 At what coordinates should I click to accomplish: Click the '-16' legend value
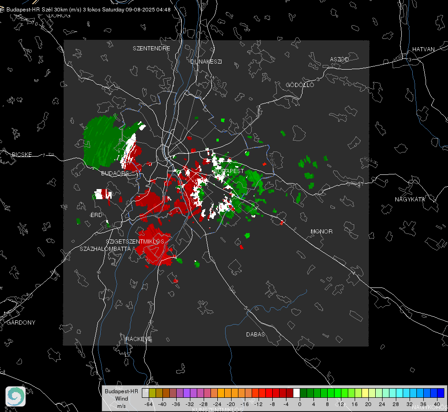point(244,404)
